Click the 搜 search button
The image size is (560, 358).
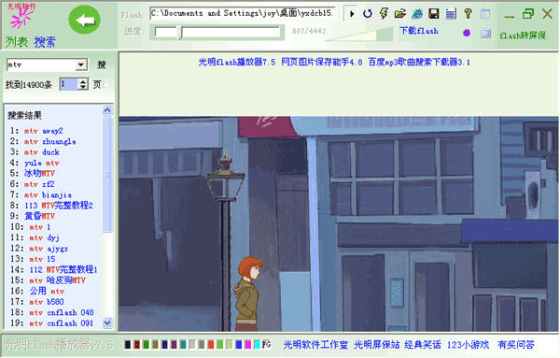(x=102, y=64)
